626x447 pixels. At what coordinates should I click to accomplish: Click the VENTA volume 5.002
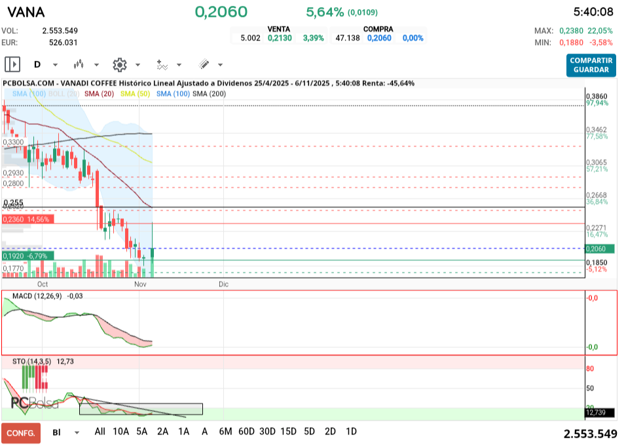click(x=250, y=38)
